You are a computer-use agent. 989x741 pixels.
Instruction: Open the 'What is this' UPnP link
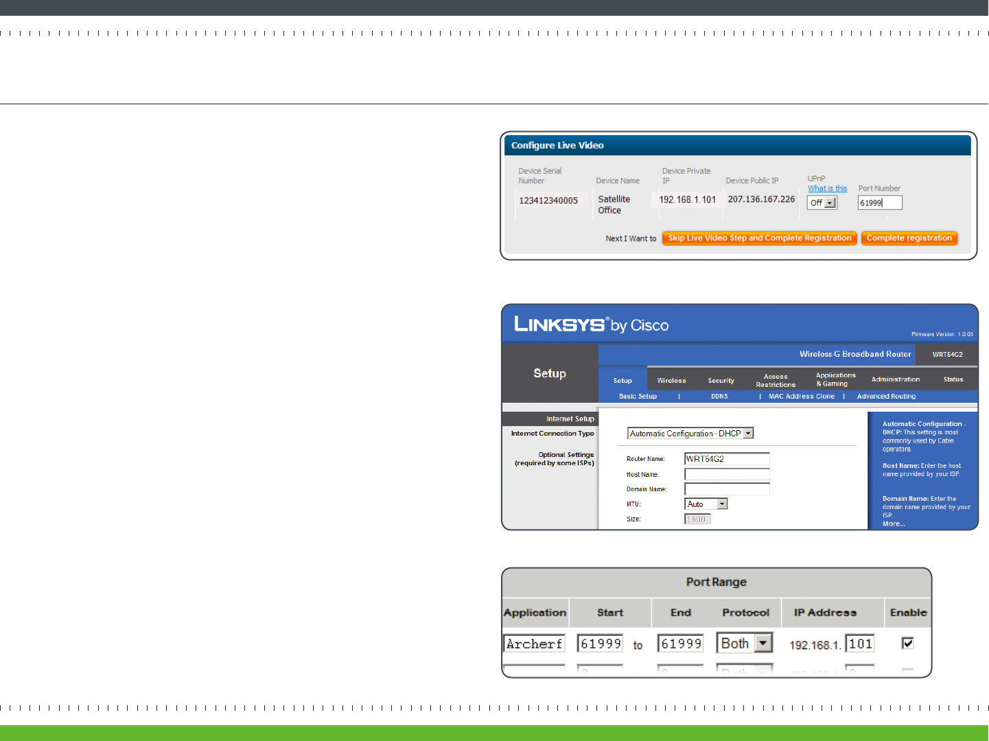(827, 189)
